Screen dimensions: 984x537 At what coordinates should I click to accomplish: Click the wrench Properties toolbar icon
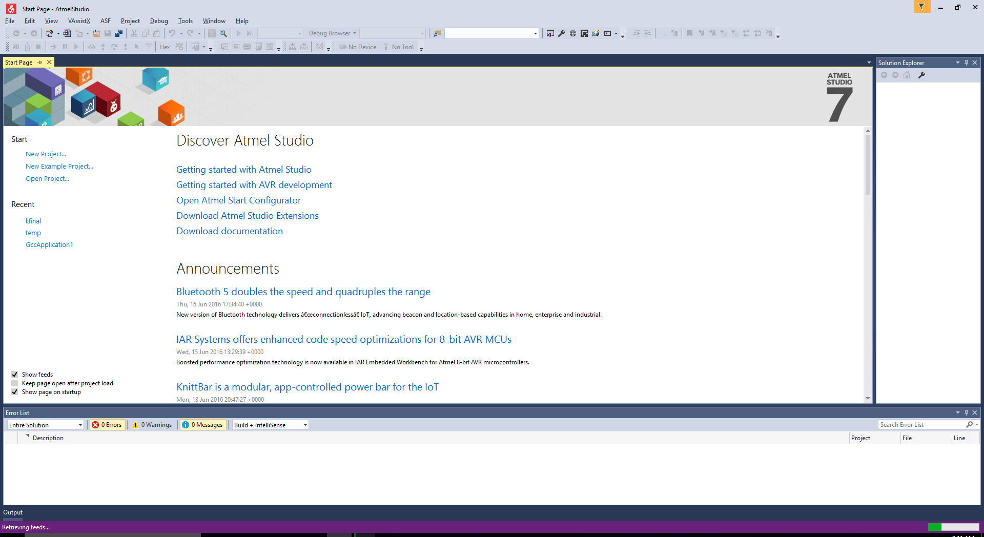[561, 33]
